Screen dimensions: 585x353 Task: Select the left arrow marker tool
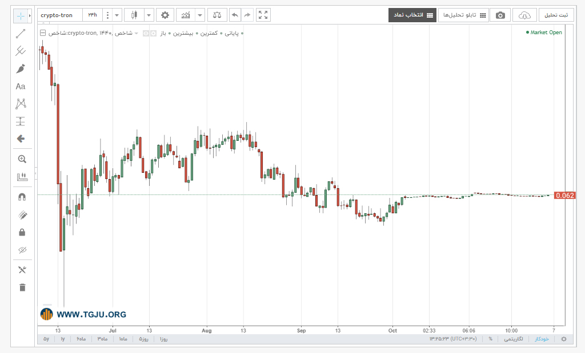[x=21, y=139]
